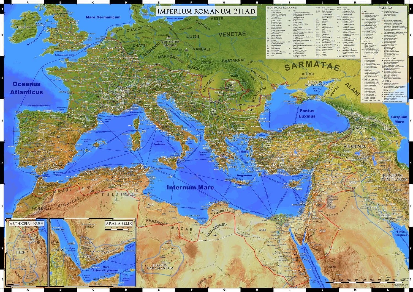413x292 pixels.
Task: Select the Naval Base symbol in Res Militaris
Action: 382,77
